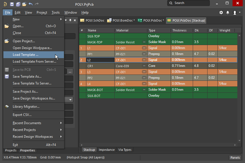Open notifications bell icon
This screenshot has width=245, height=163.
tap(228, 13)
